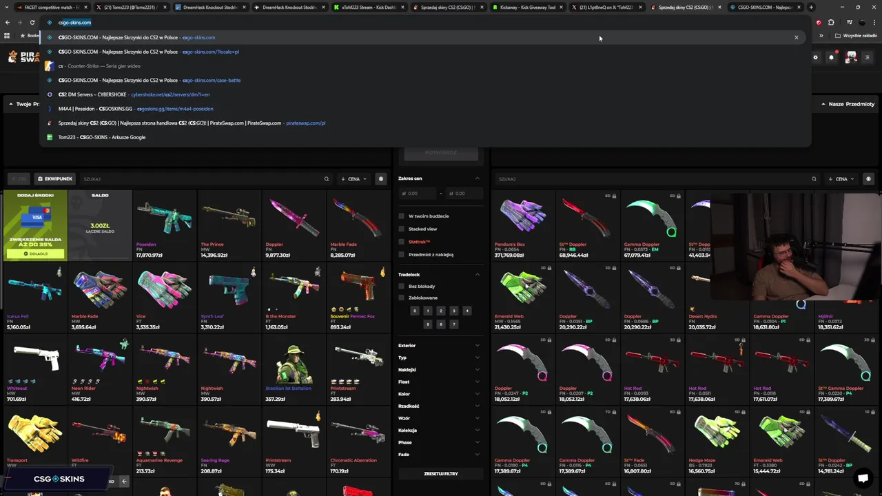Enable the 'W twoim budżecie' checkbox
This screenshot has height=496, width=882.
tap(401, 216)
